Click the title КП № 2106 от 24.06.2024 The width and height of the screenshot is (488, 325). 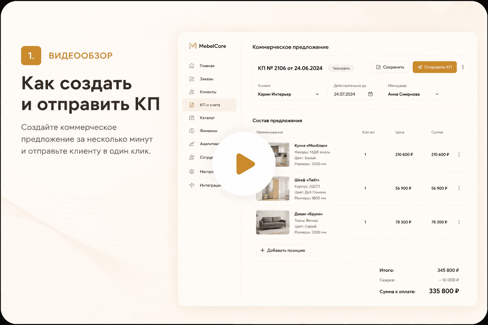click(x=290, y=68)
